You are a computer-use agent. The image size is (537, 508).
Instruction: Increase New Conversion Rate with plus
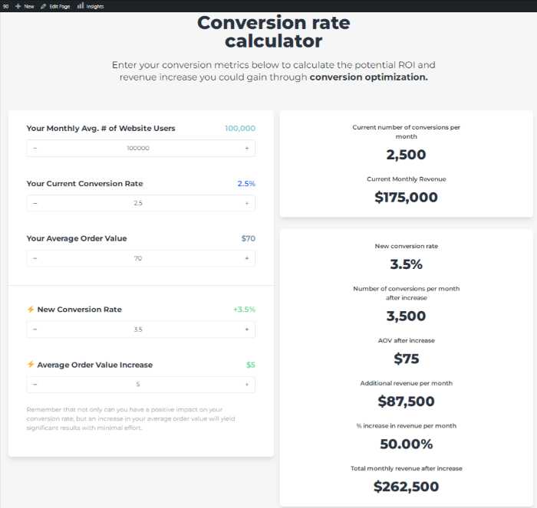pos(247,329)
